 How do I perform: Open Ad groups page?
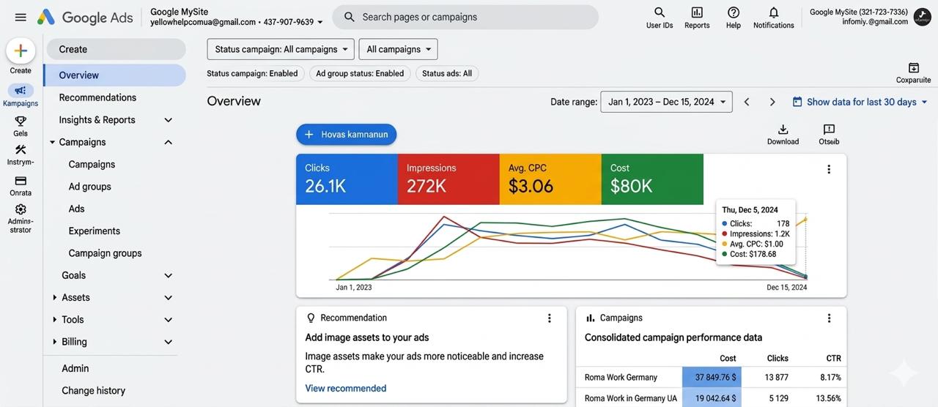pos(90,187)
